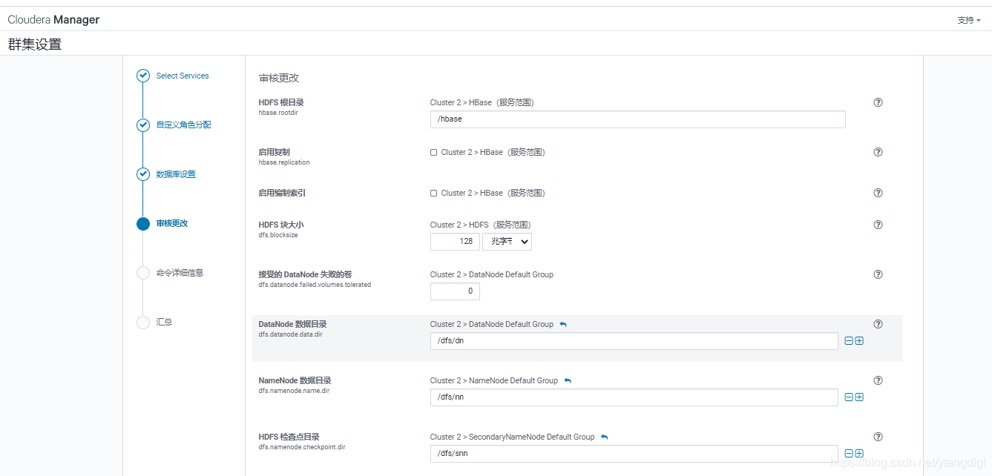Click the 审核更改 section heading
This screenshot has width=992, height=476.
tap(279, 78)
